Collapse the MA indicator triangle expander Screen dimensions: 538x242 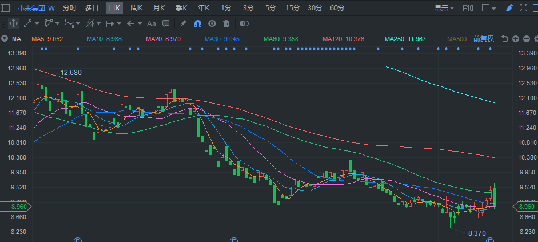coord(5,39)
